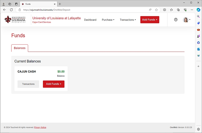The image size is (202, 133).
Task: Click the copyright 2024 Touchnet text
Action: [19, 127]
